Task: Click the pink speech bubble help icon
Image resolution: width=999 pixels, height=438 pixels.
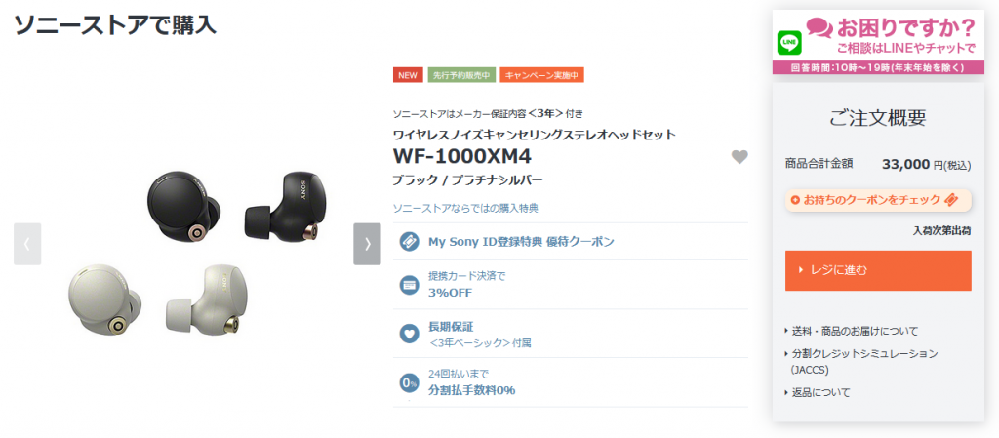Action: 819,27
